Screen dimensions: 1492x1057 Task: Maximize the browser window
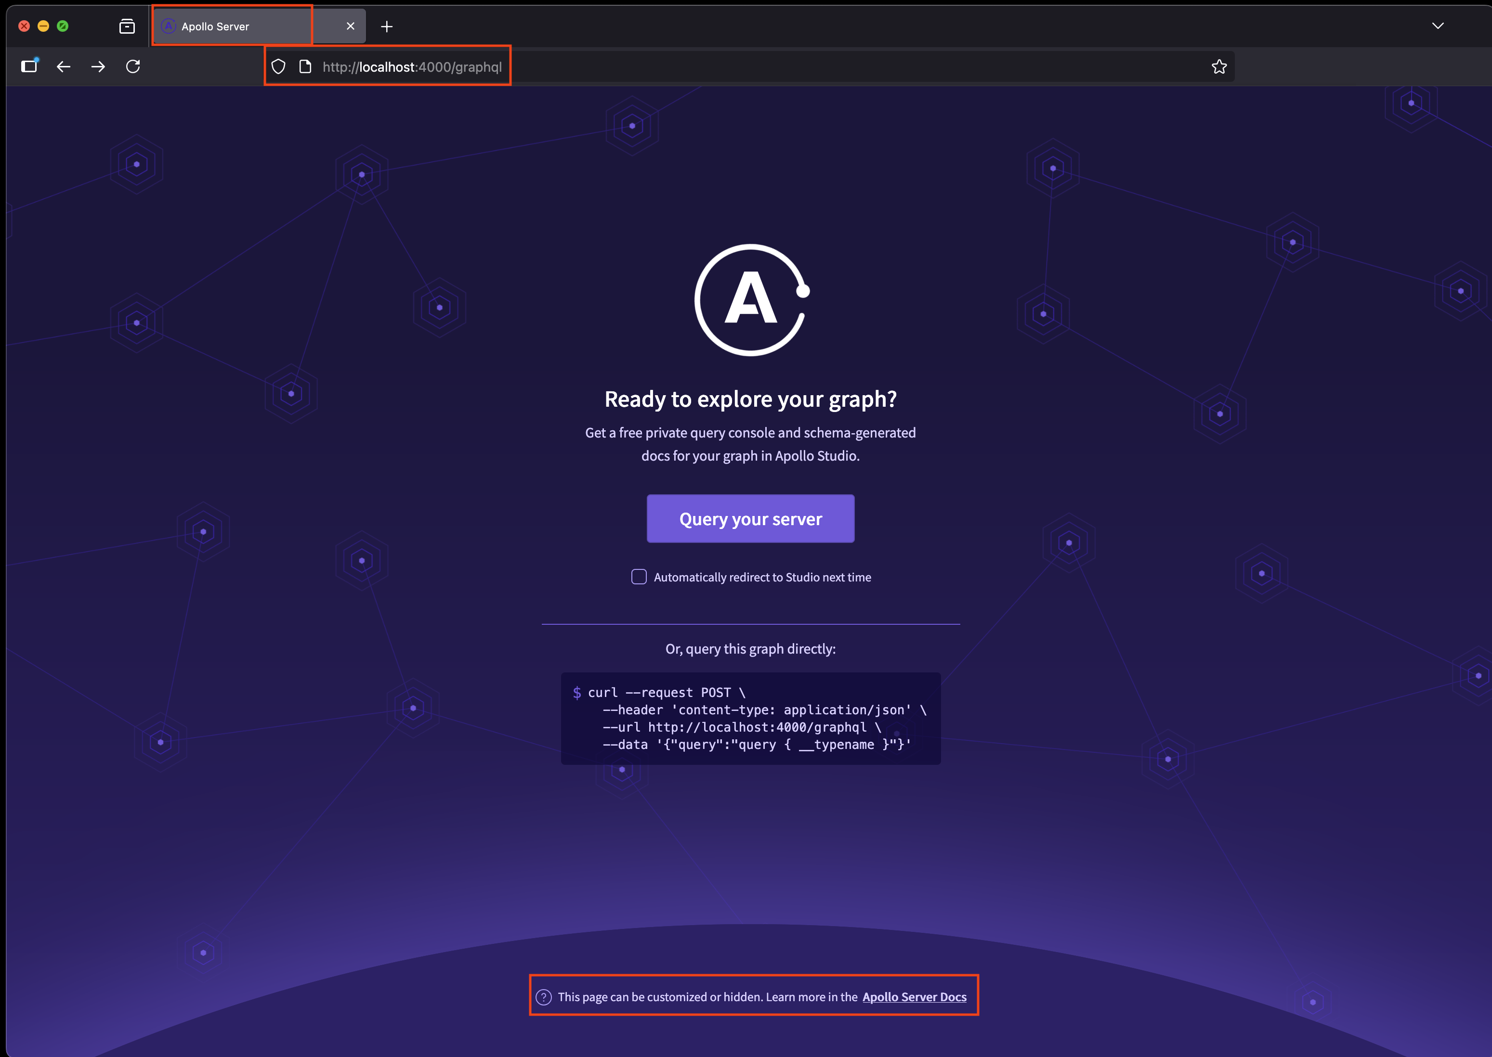click(x=63, y=26)
